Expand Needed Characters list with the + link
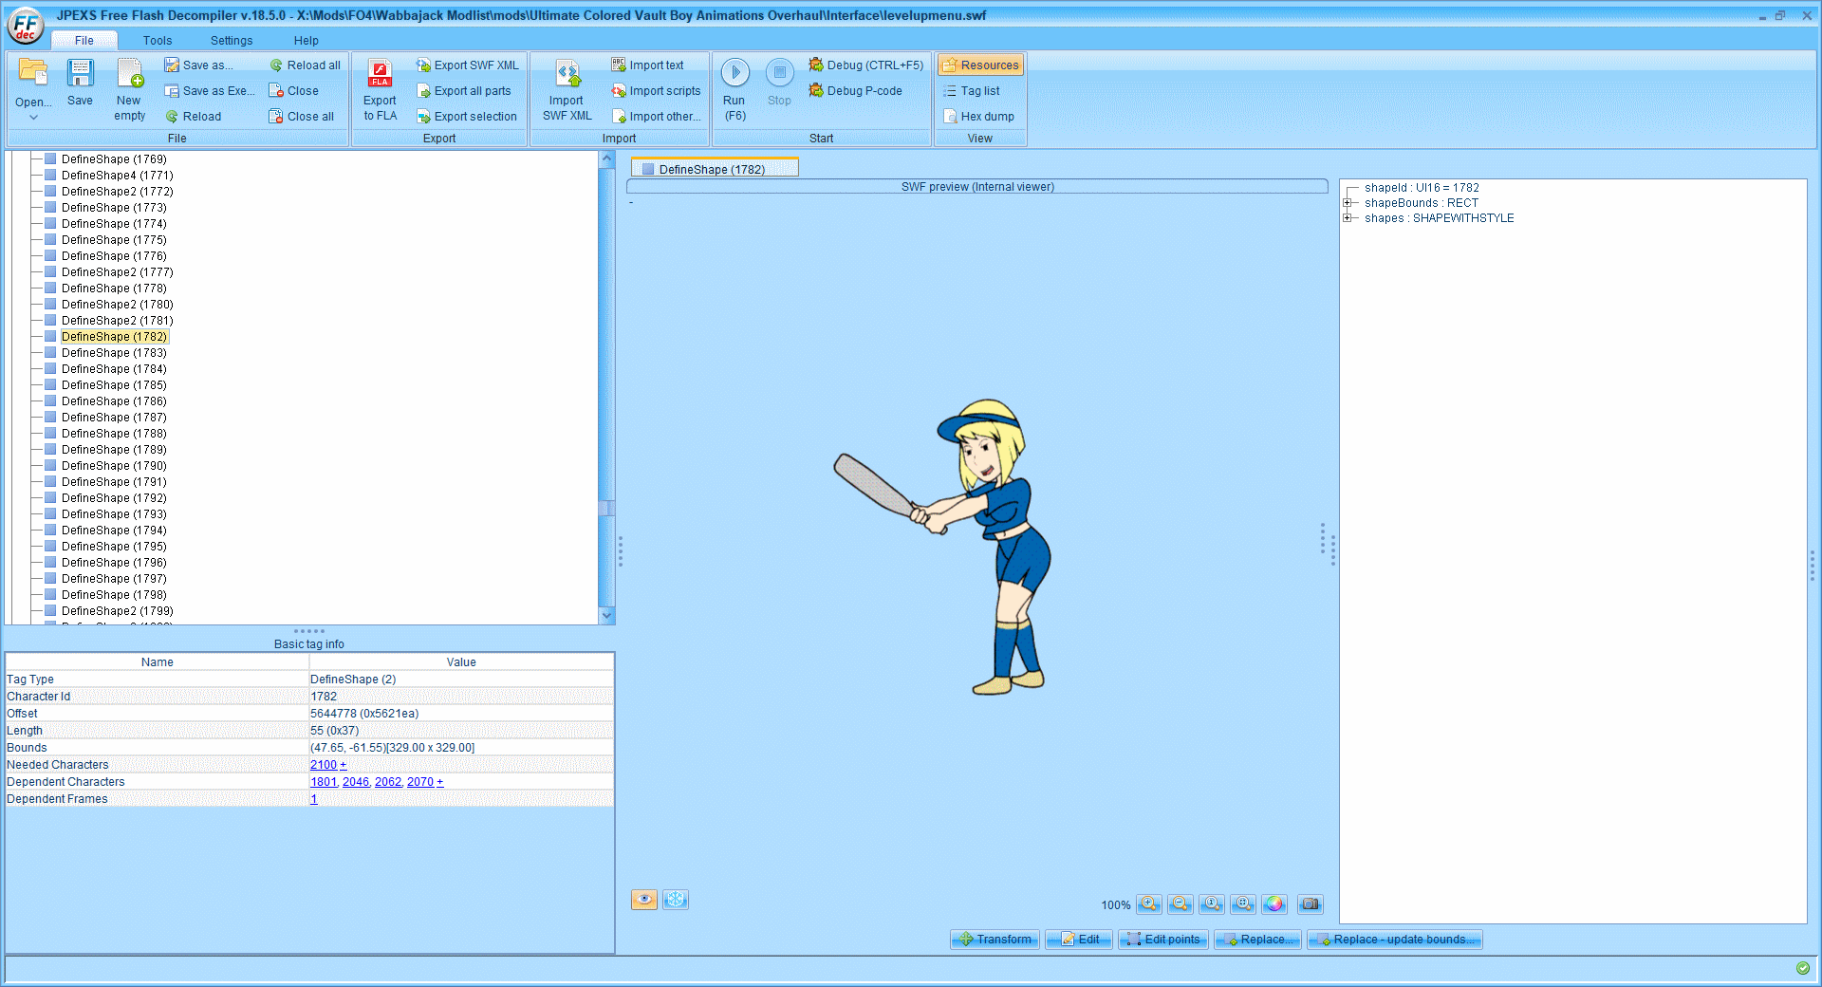Image resolution: width=1822 pixels, height=987 pixels. 343,765
